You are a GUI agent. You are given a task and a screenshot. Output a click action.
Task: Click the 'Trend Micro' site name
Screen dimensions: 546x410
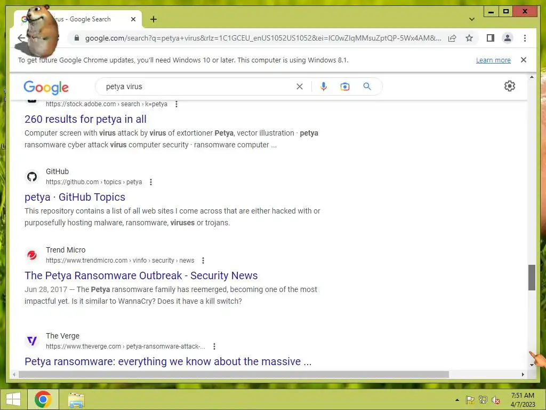(x=66, y=250)
